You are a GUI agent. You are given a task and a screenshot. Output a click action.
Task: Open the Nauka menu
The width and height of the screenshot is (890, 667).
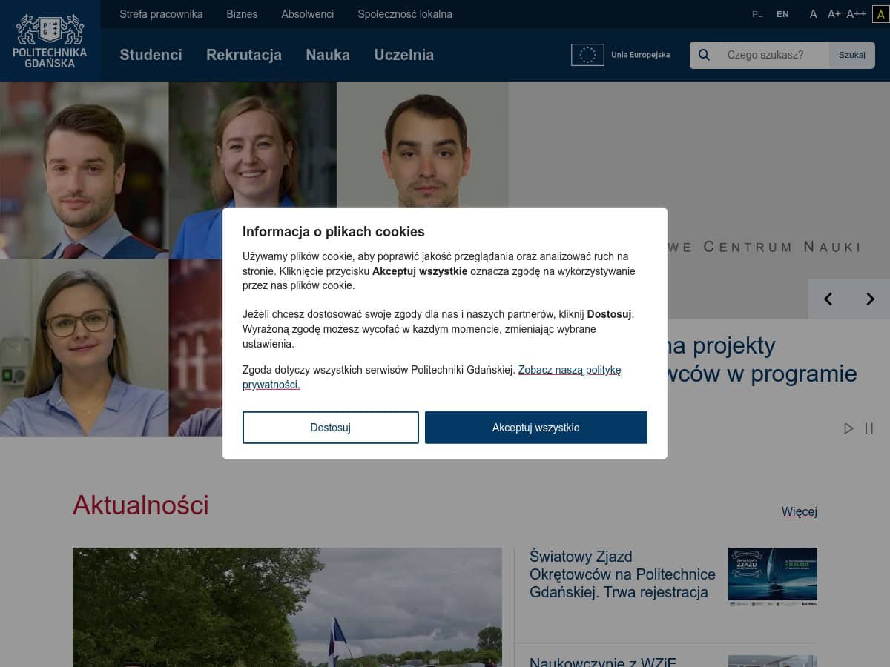[328, 55]
